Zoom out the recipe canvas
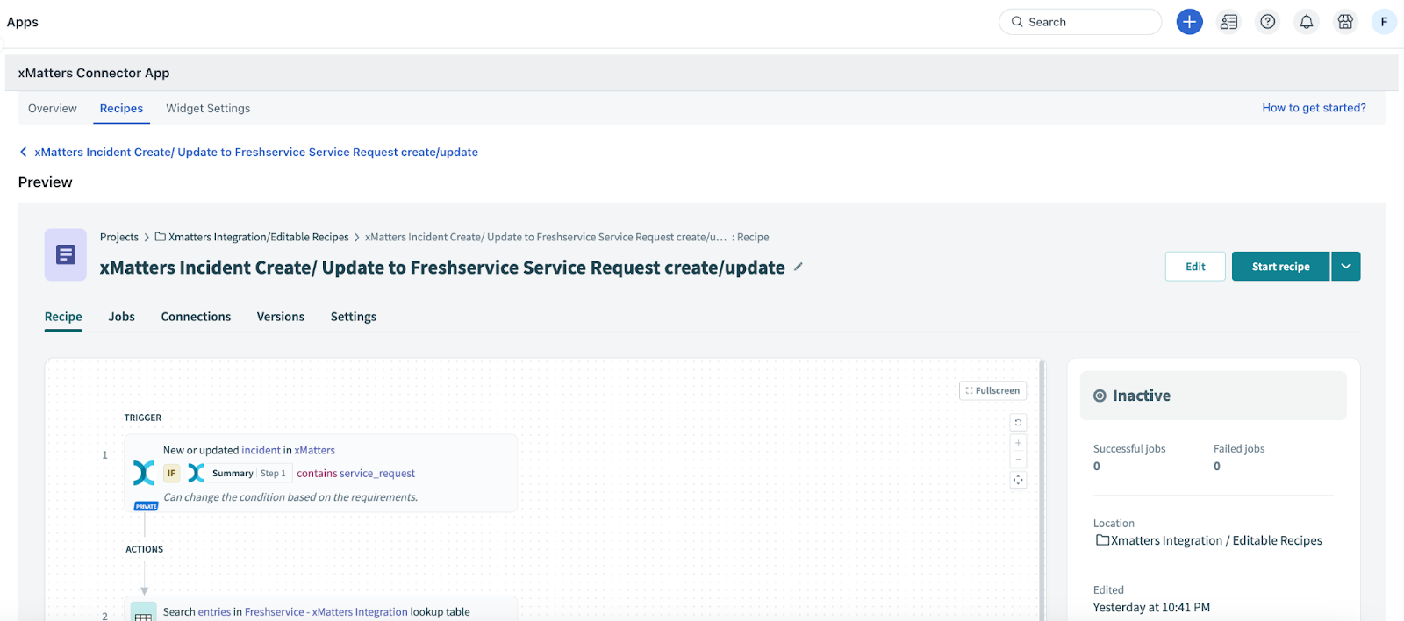This screenshot has height=621, width=1404. [1018, 460]
